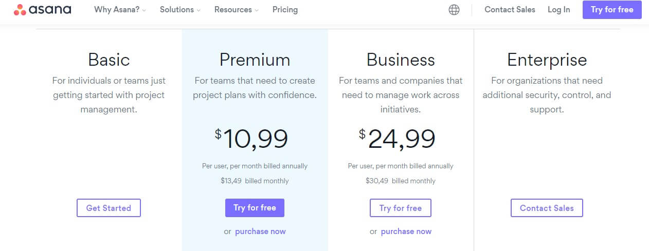Expand the Solutions dropdown
Viewport: 649px width, 251px height.
tap(180, 10)
